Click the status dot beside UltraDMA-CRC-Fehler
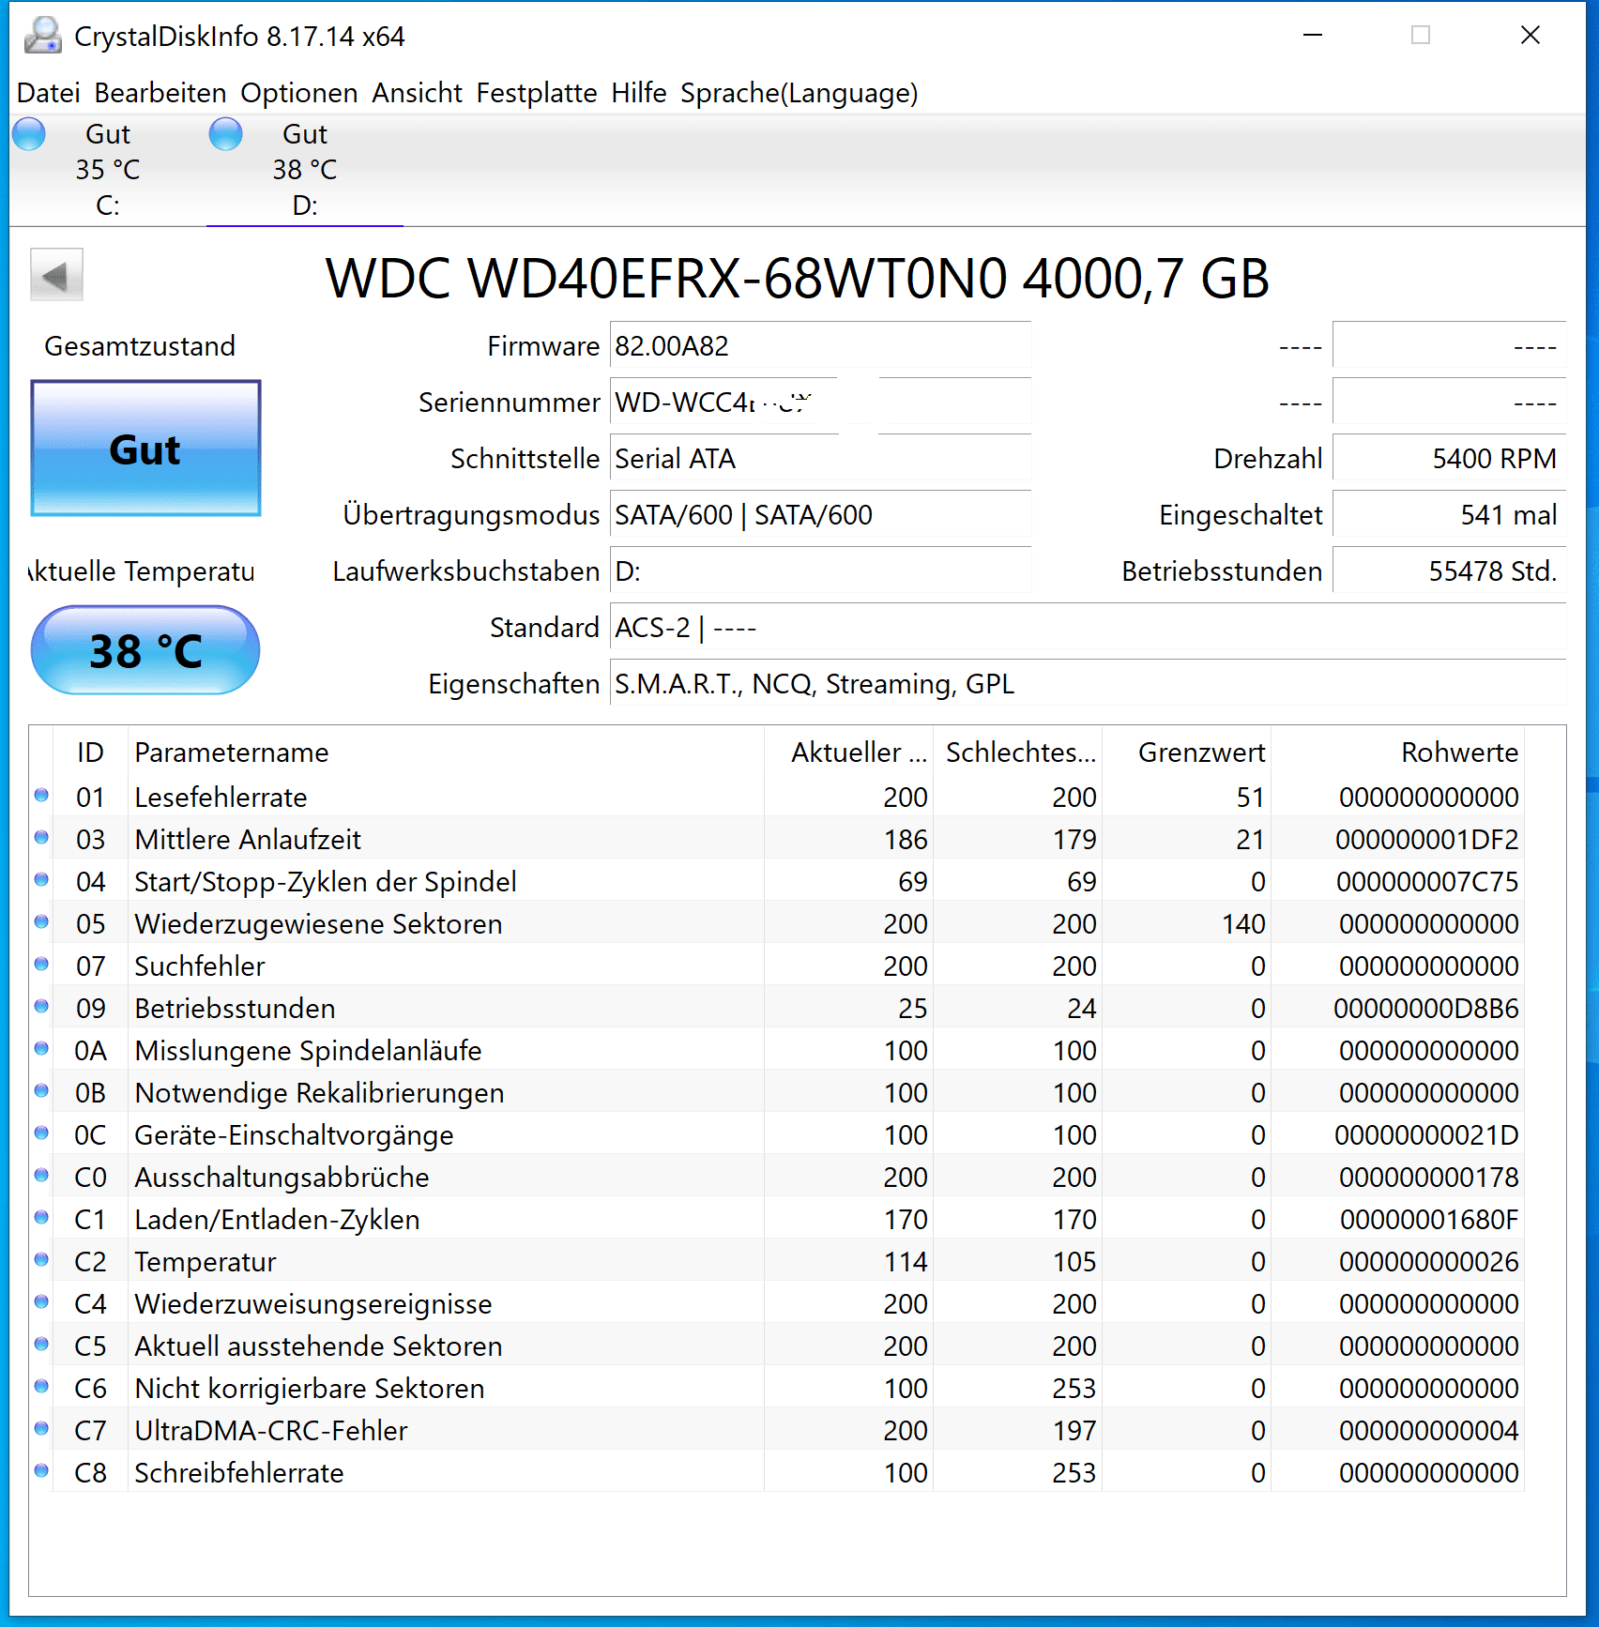 click(x=41, y=1429)
